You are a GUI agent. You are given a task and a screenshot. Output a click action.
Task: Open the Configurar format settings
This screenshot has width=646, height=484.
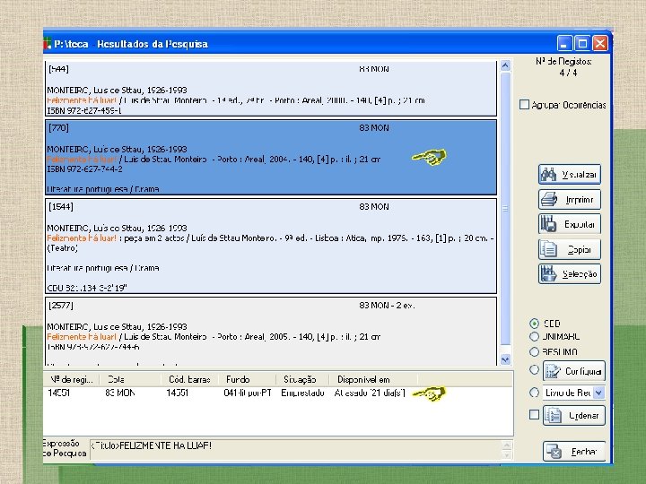(572, 371)
